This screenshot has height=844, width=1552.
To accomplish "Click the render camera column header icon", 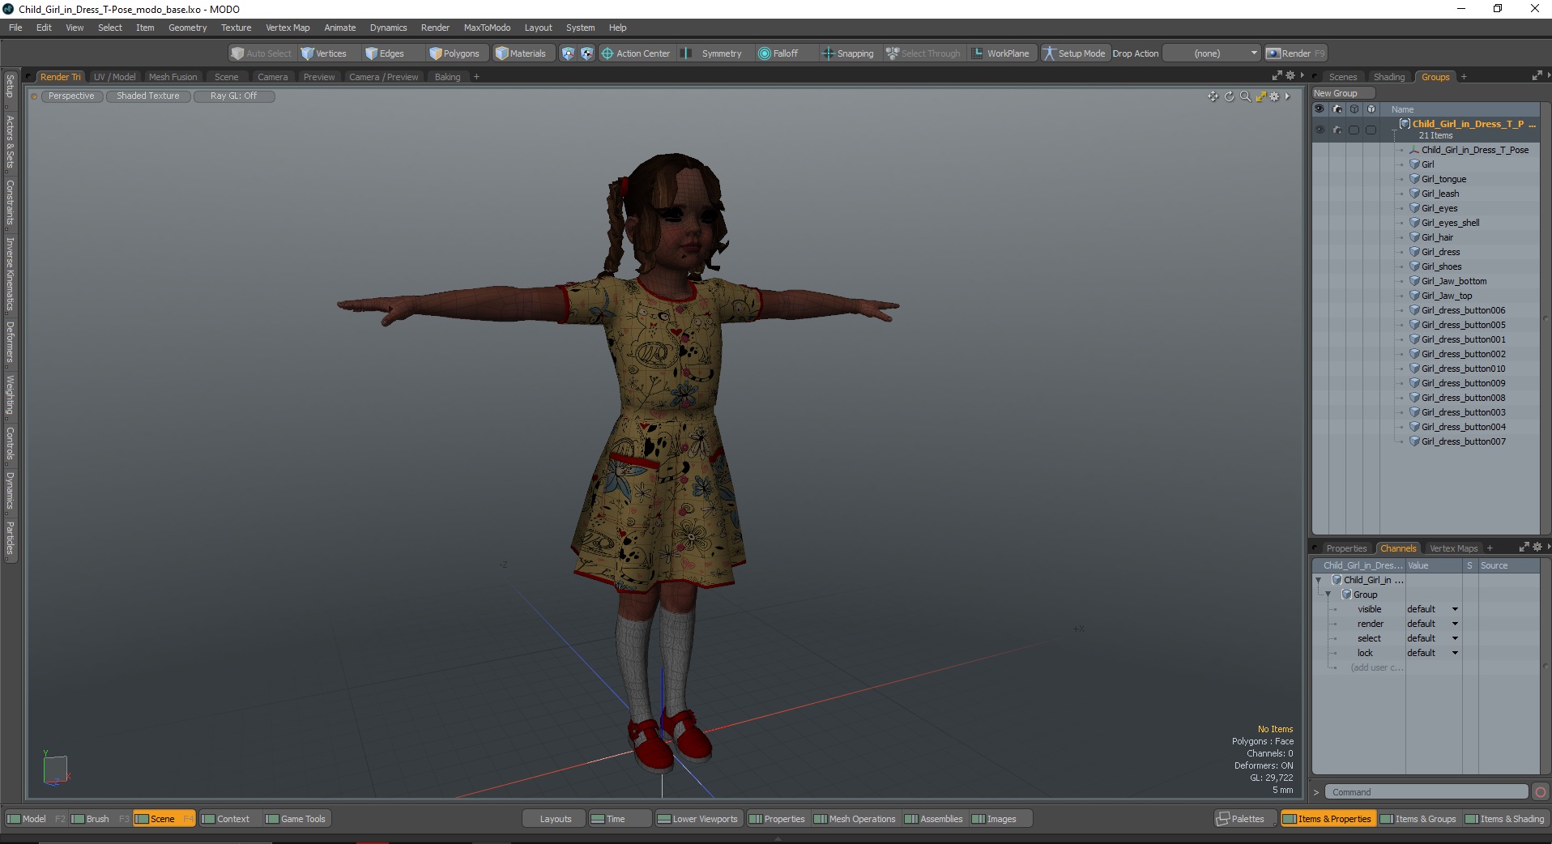I will point(1337,109).
